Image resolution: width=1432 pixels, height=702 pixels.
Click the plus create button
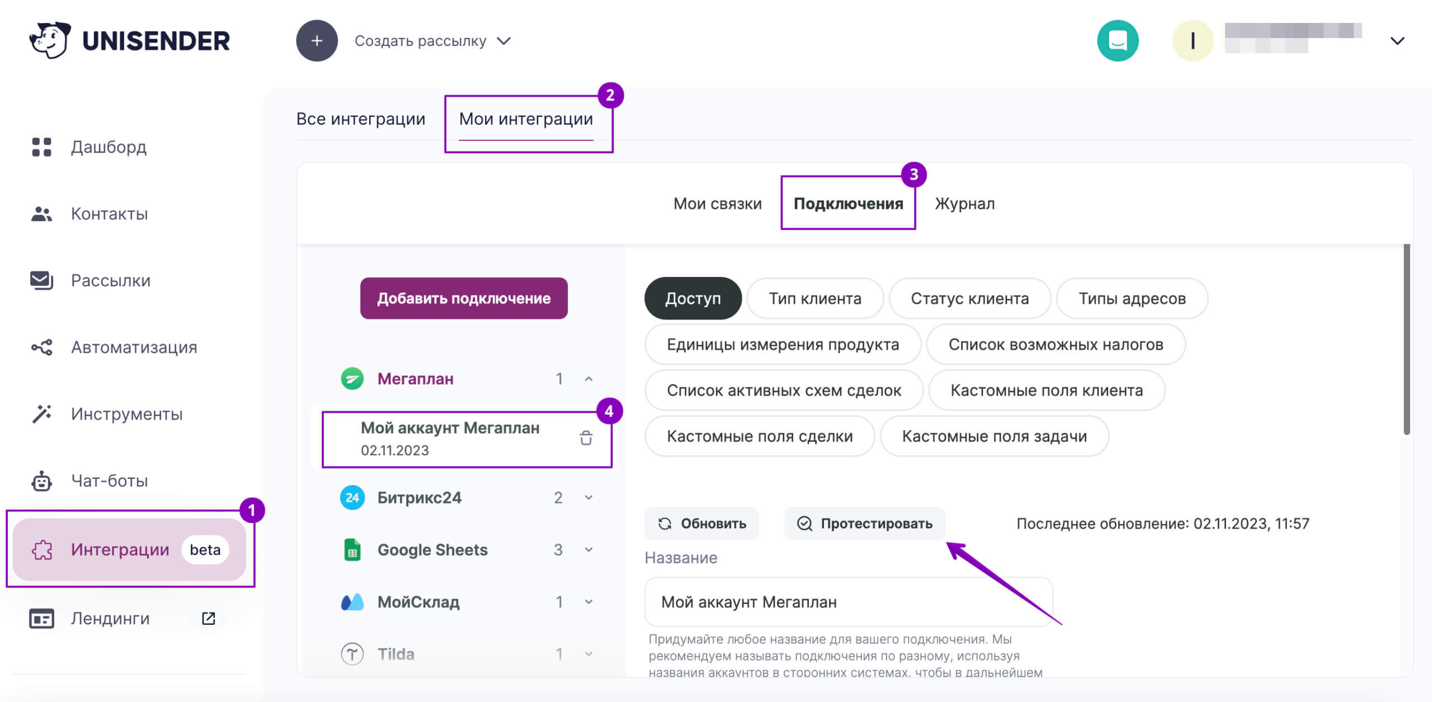click(317, 41)
